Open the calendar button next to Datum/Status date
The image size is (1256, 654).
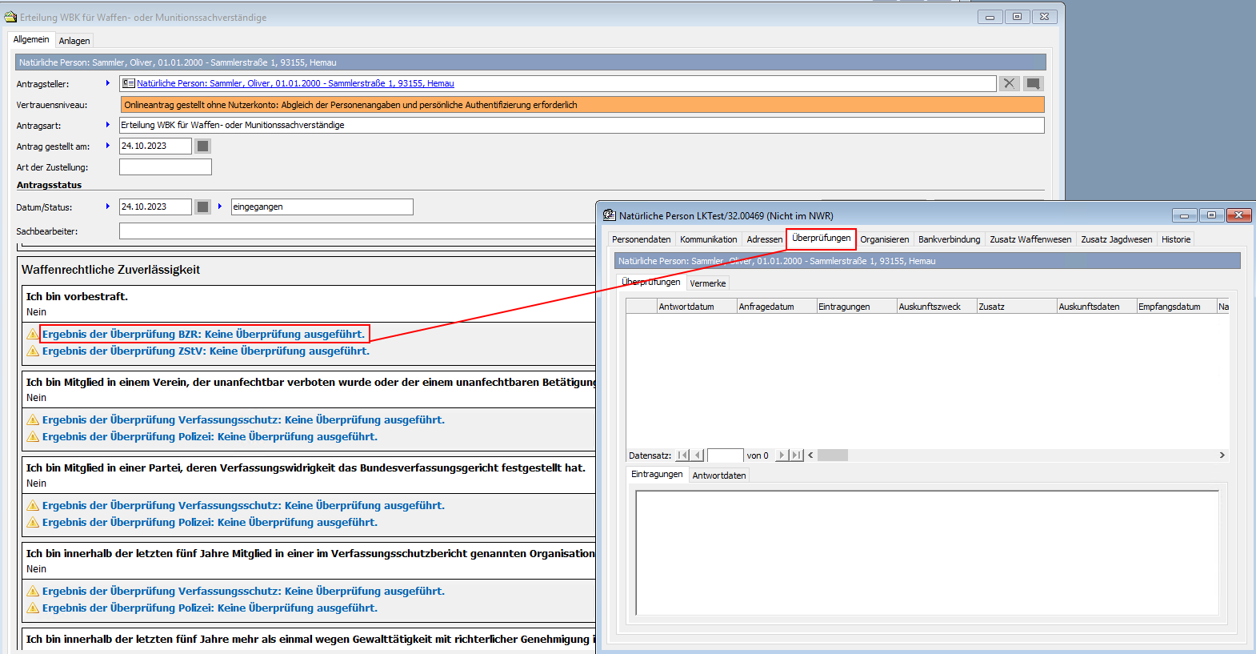(203, 207)
